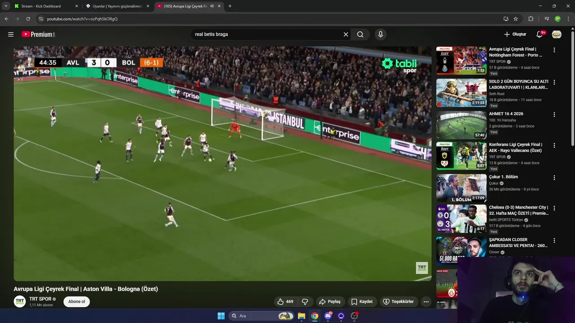Run search with the magnifier button
The height and width of the screenshot is (323, 575).
(x=360, y=34)
